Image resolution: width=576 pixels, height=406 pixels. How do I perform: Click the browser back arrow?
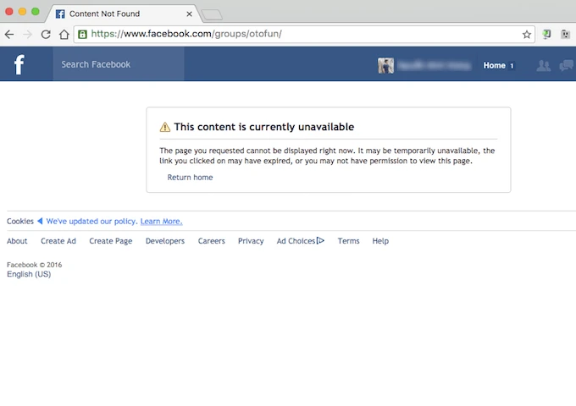9,35
